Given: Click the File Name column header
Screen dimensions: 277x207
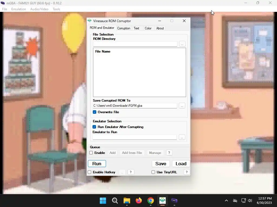Looking at the screenshot, I should (x=103, y=51).
